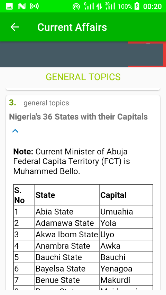166x295 pixels.
Task: Select the Current Affairs title
Action: [72, 27]
